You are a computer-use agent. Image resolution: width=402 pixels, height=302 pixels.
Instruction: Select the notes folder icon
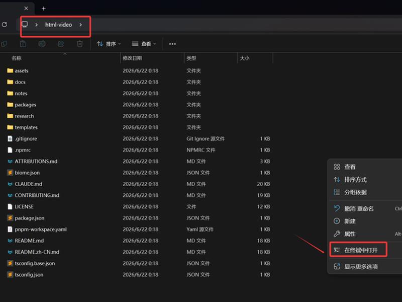coord(10,93)
